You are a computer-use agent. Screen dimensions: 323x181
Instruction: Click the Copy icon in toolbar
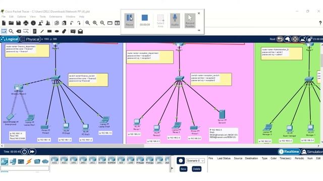(x=57, y=23)
